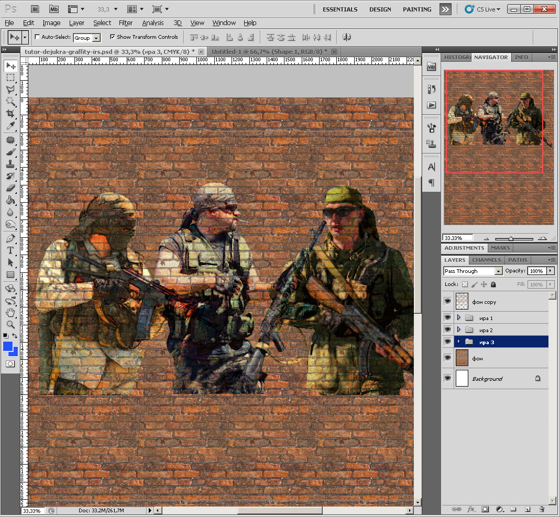Select the Zoom tool in toolbox

10,325
